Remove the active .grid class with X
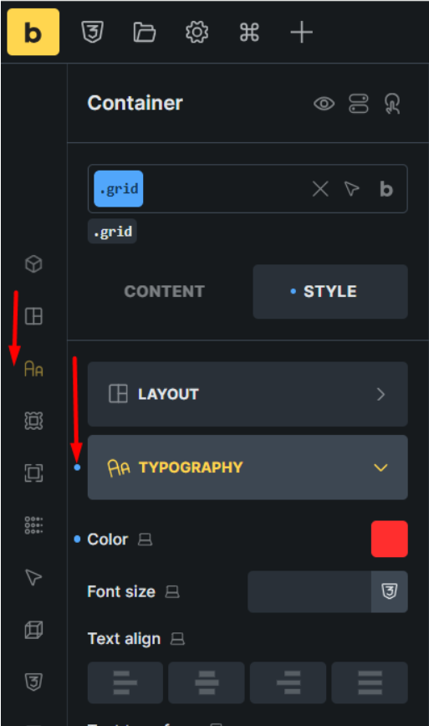This screenshot has width=429, height=726. 320,189
